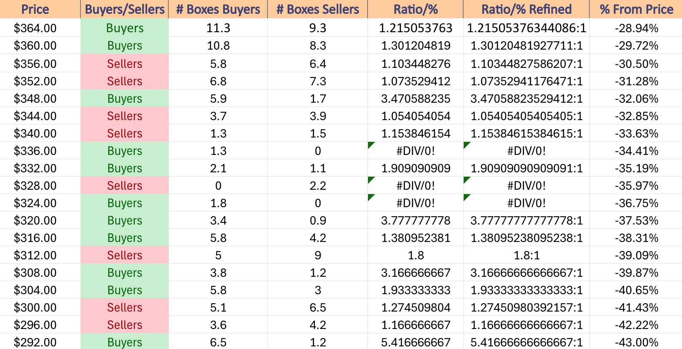Screen dimensions: 682x349
Task: Select the % From Price header
Action: coord(636,9)
